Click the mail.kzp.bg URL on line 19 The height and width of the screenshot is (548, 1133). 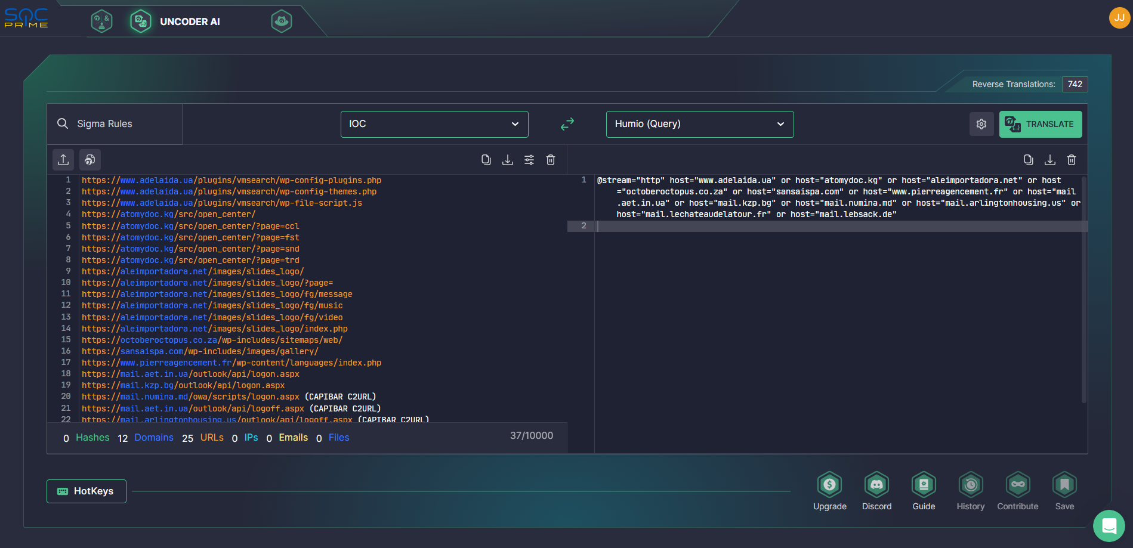(183, 385)
